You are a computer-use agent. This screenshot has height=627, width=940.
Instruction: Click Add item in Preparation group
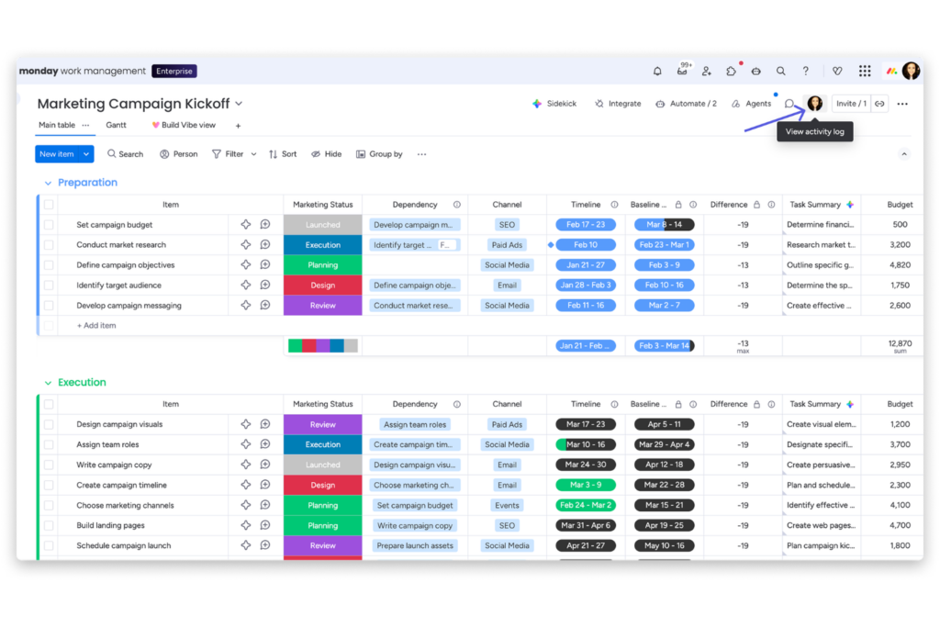(95, 326)
